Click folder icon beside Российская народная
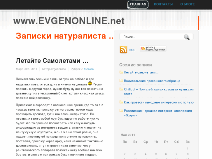This screenshot has height=159, width=212. pyautogui.click(x=121, y=111)
